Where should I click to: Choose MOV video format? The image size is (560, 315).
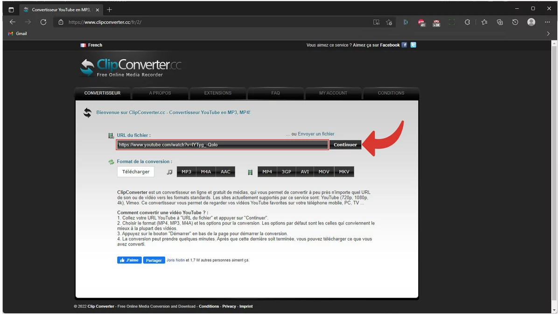pos(324,172)
